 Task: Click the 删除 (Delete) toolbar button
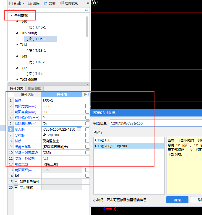[34, 3]
